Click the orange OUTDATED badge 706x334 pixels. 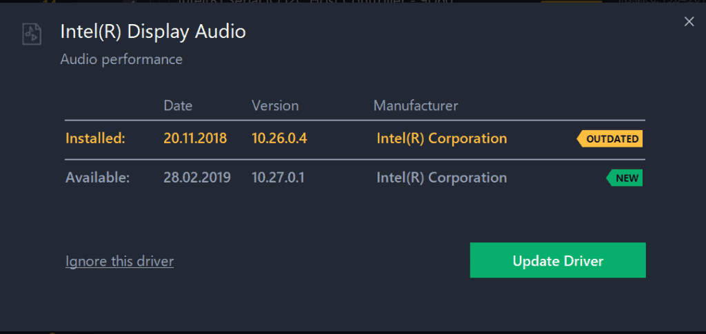(x=609, y=138)
